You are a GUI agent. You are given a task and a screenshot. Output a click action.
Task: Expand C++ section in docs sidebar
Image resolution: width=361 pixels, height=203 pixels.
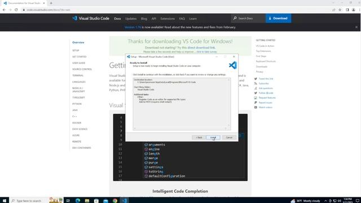74,117
